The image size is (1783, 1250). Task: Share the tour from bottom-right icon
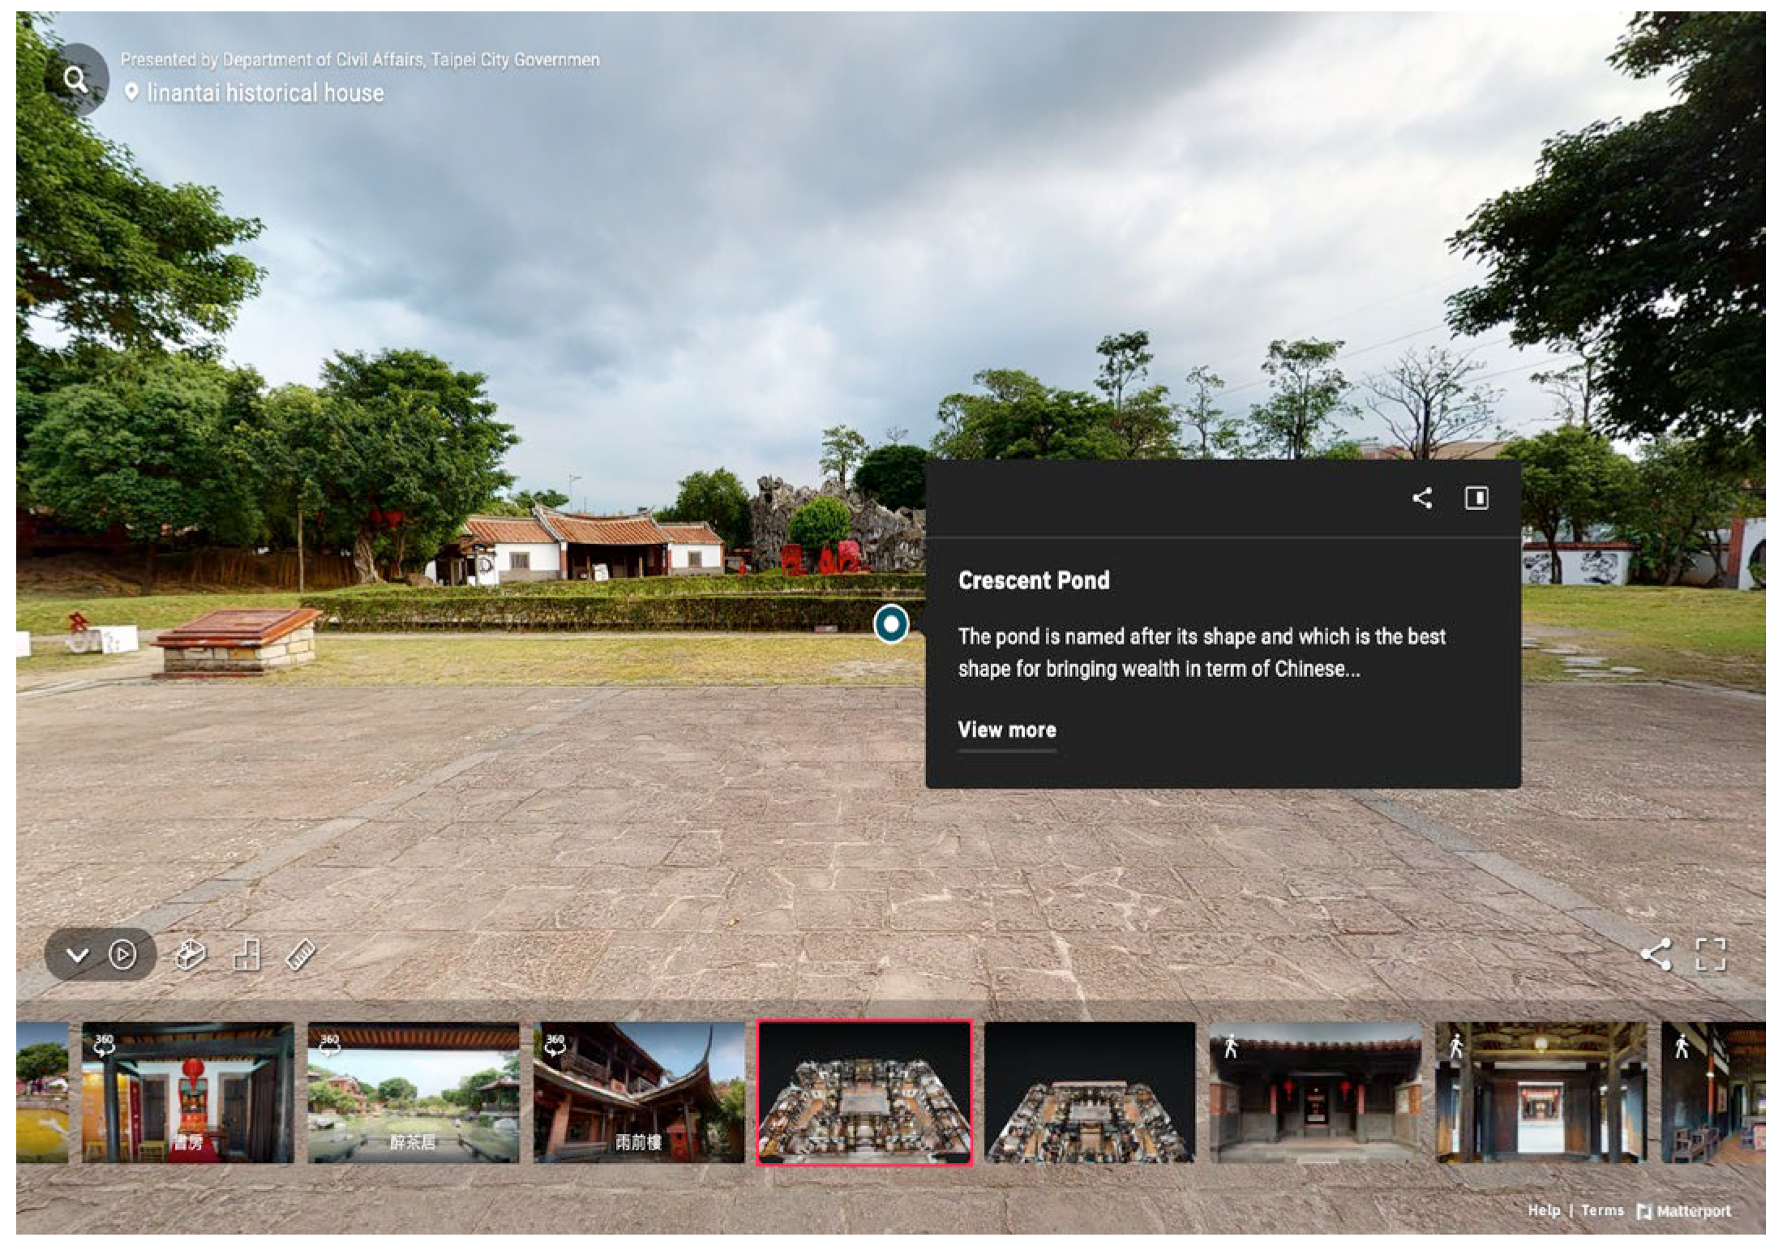coord(1655,954)
